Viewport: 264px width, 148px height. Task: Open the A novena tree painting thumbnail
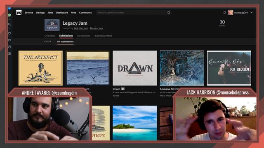pyautogui.click(x=182, y=68)
